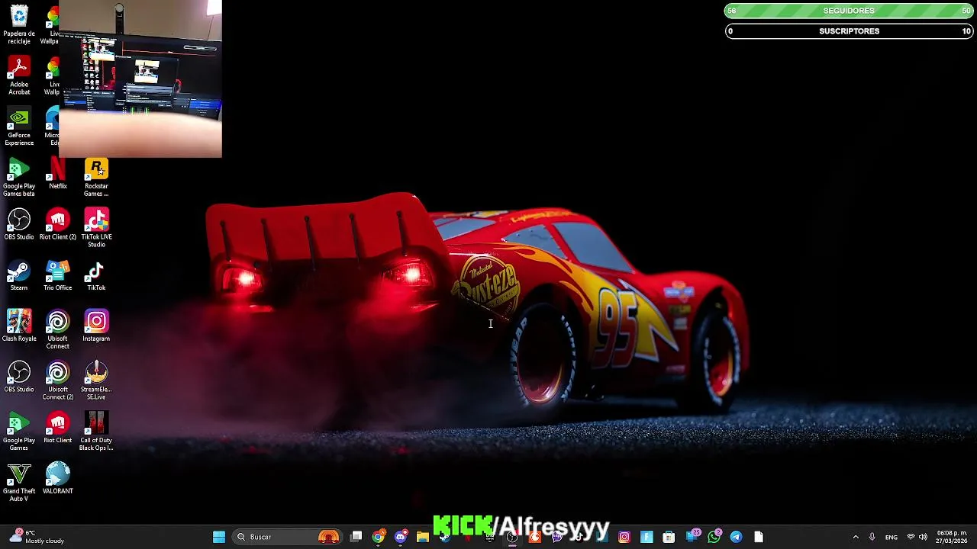The width and height of the screenshot is (977, 549).
Task: Open File Explorer from the taskbar
Action: pos(423,537)
